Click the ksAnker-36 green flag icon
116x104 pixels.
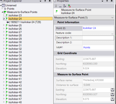pyautogui.click(x=7, y=62)
